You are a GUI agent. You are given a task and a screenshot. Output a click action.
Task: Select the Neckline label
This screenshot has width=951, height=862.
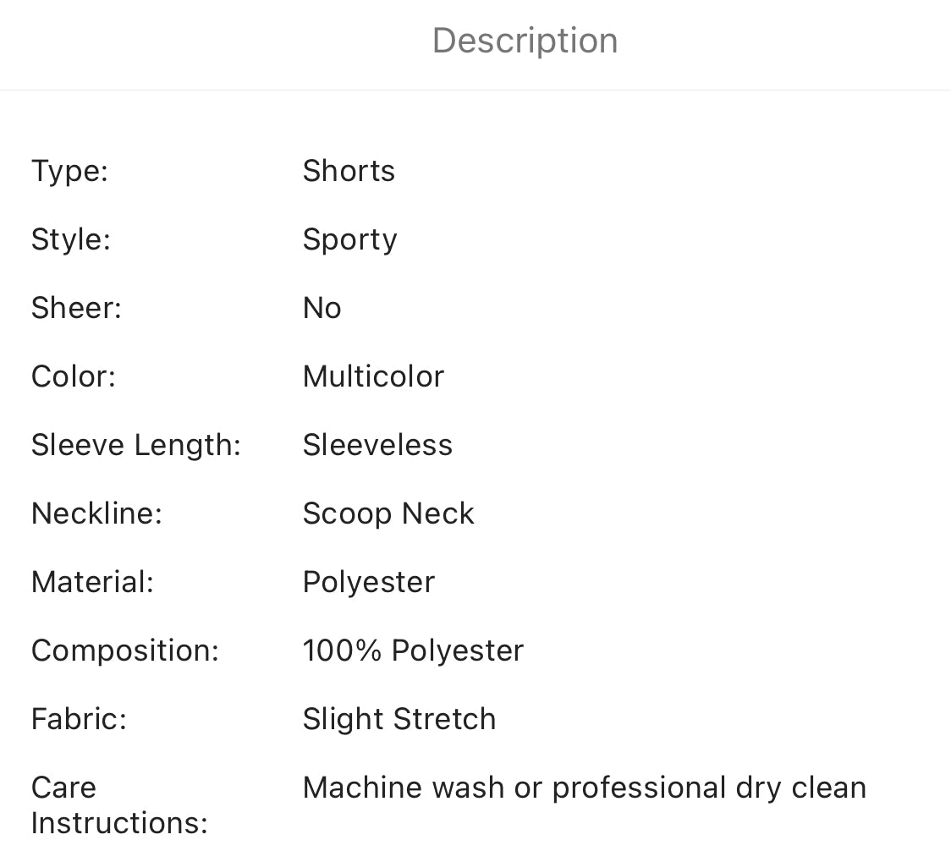tap(96, 513)
